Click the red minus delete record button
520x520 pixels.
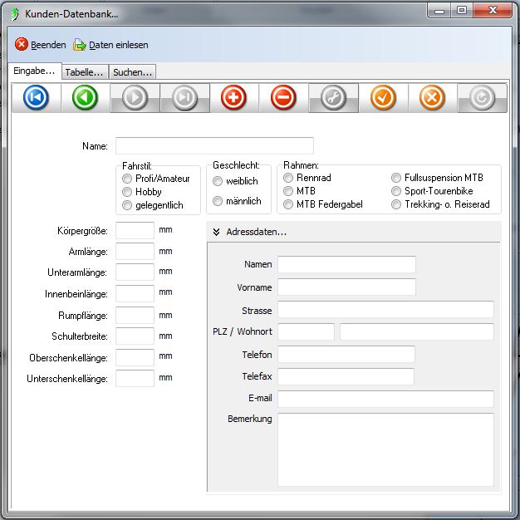click(282, 99)
